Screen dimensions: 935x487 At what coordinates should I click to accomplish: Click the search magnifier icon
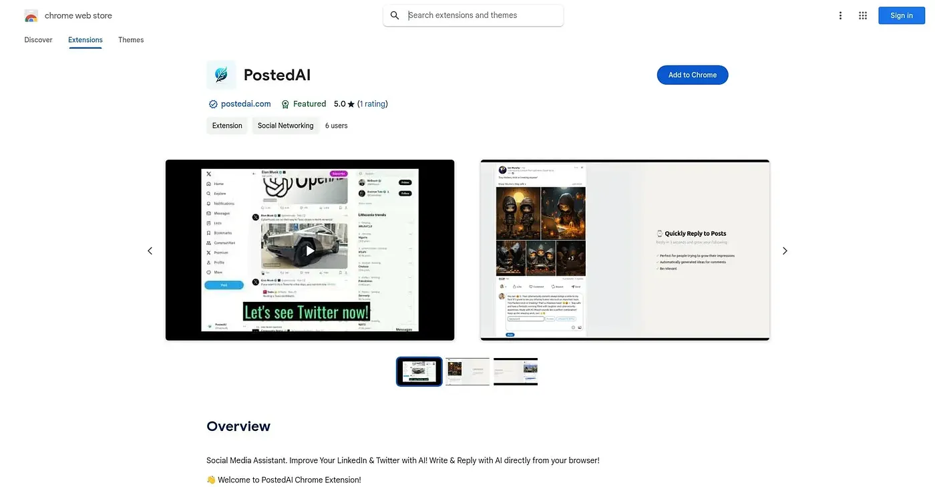tap(395, 15)
